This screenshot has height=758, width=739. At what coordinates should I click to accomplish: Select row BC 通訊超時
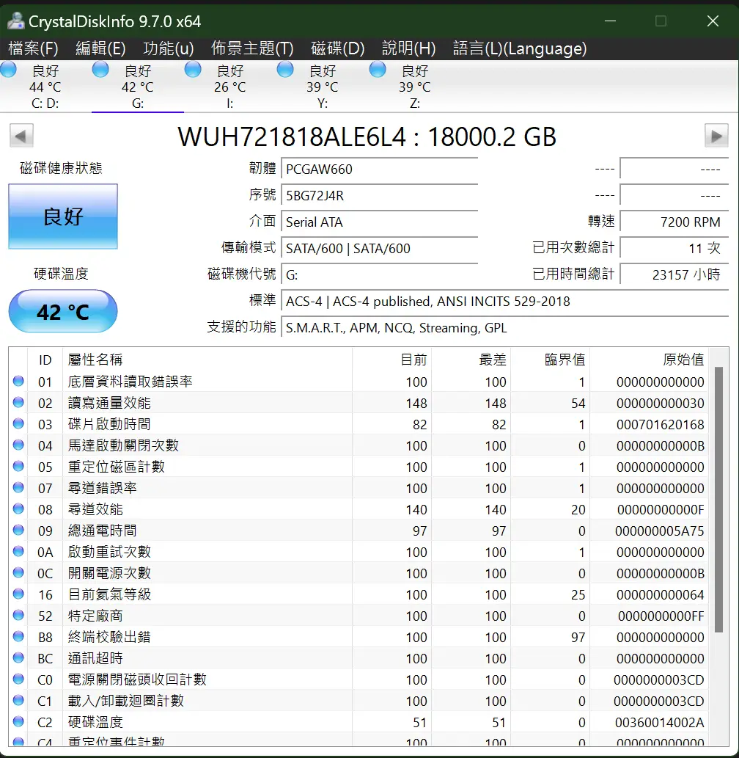359,658
